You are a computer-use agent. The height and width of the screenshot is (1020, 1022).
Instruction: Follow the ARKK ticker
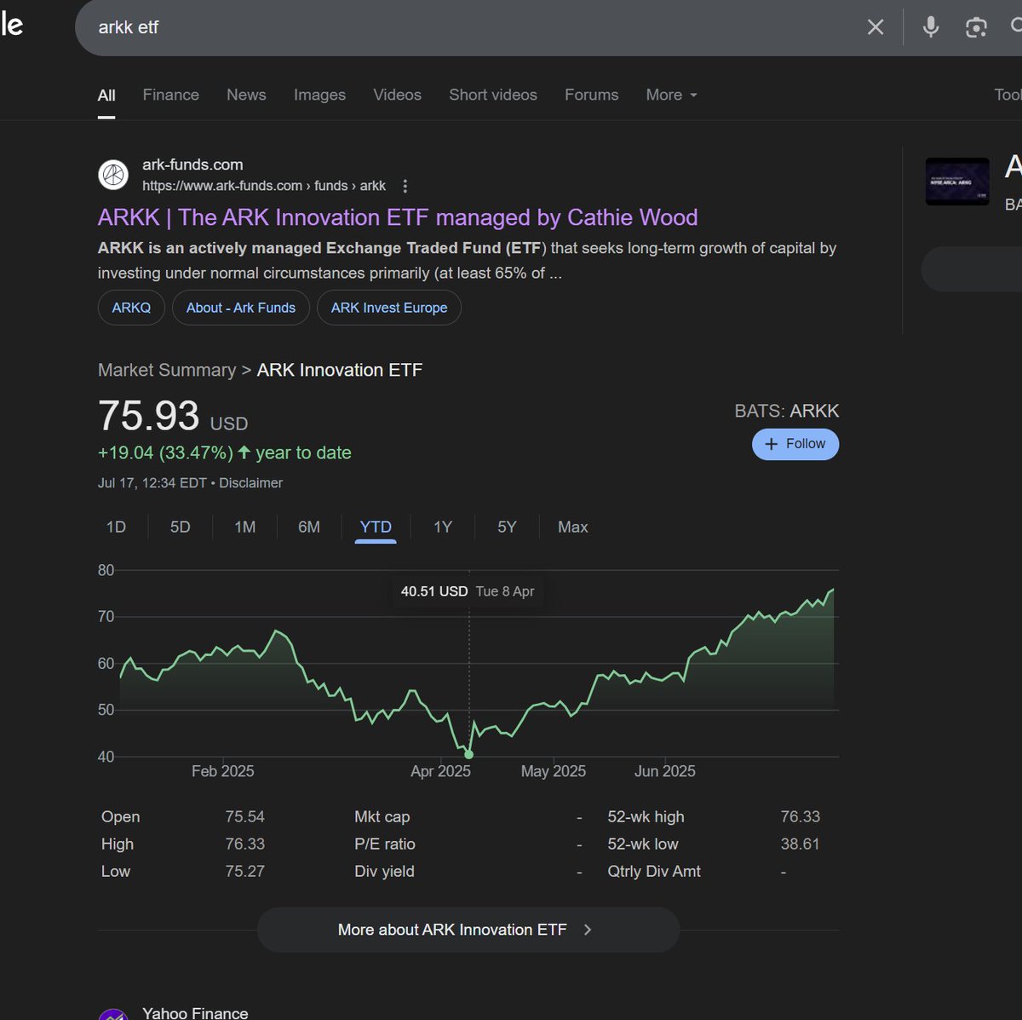pyautogui.click(x=795, y=444)
